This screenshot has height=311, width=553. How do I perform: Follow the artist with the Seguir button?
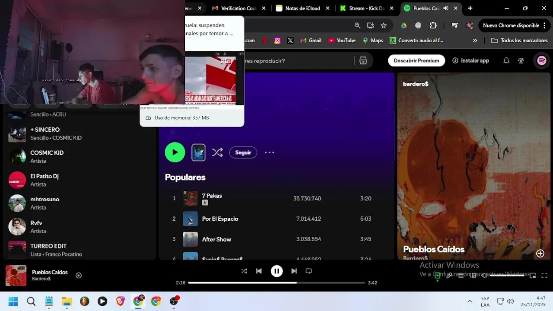pos(243,152)
